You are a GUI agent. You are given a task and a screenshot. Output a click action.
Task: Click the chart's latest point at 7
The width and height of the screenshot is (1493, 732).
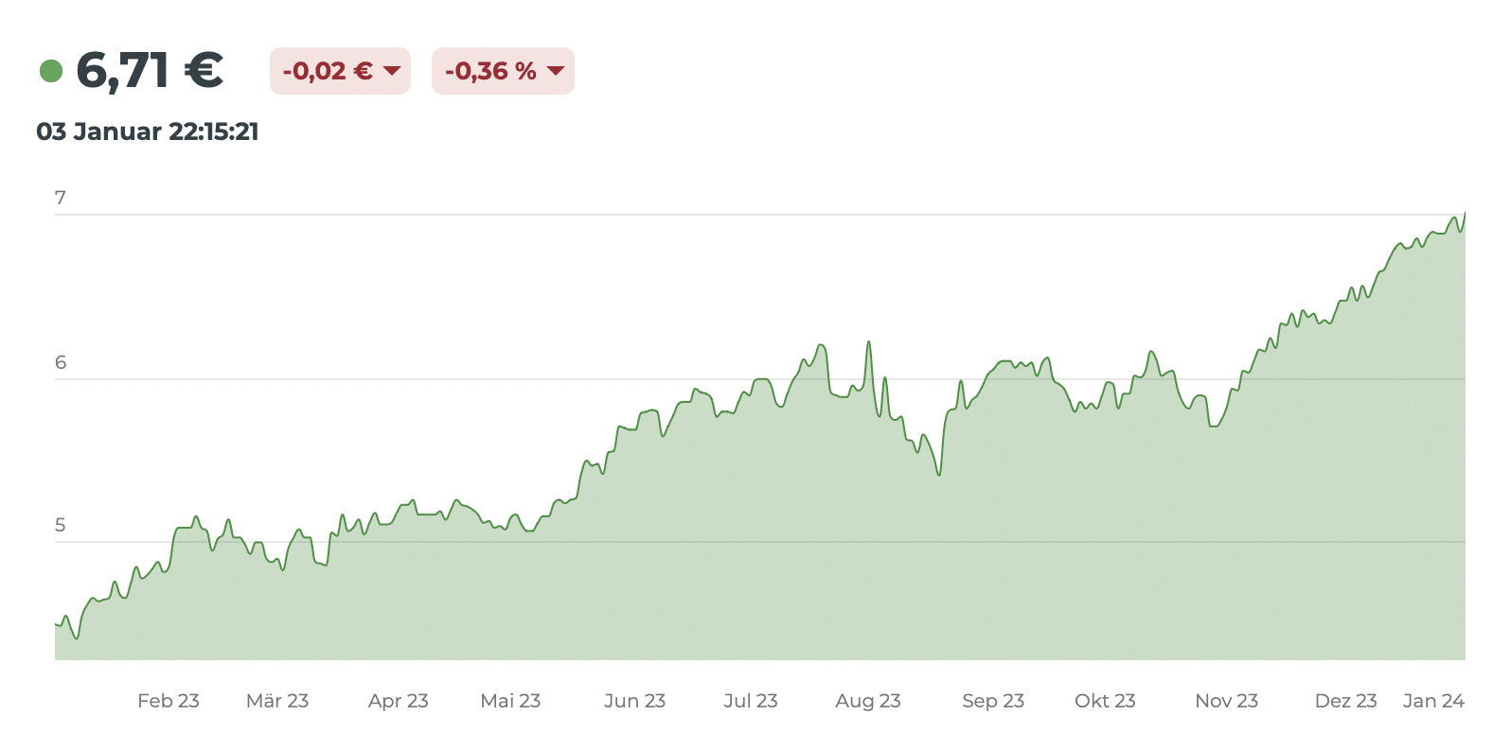pos(1464,214)
